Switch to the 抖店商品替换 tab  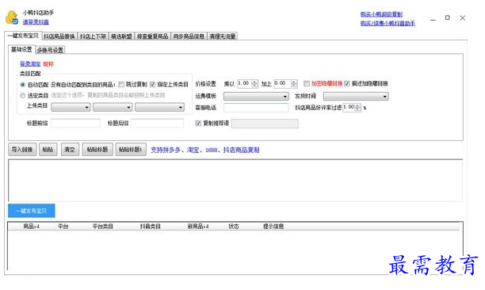pyautogui.click(x=59, y=36)
